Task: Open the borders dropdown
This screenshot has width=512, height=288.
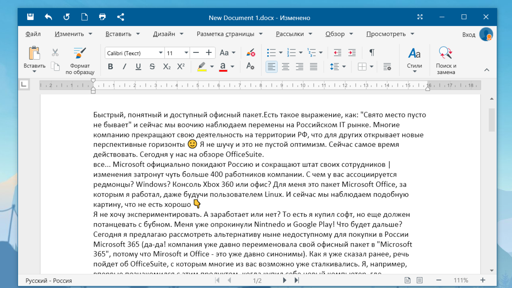Action: point(371,67)
